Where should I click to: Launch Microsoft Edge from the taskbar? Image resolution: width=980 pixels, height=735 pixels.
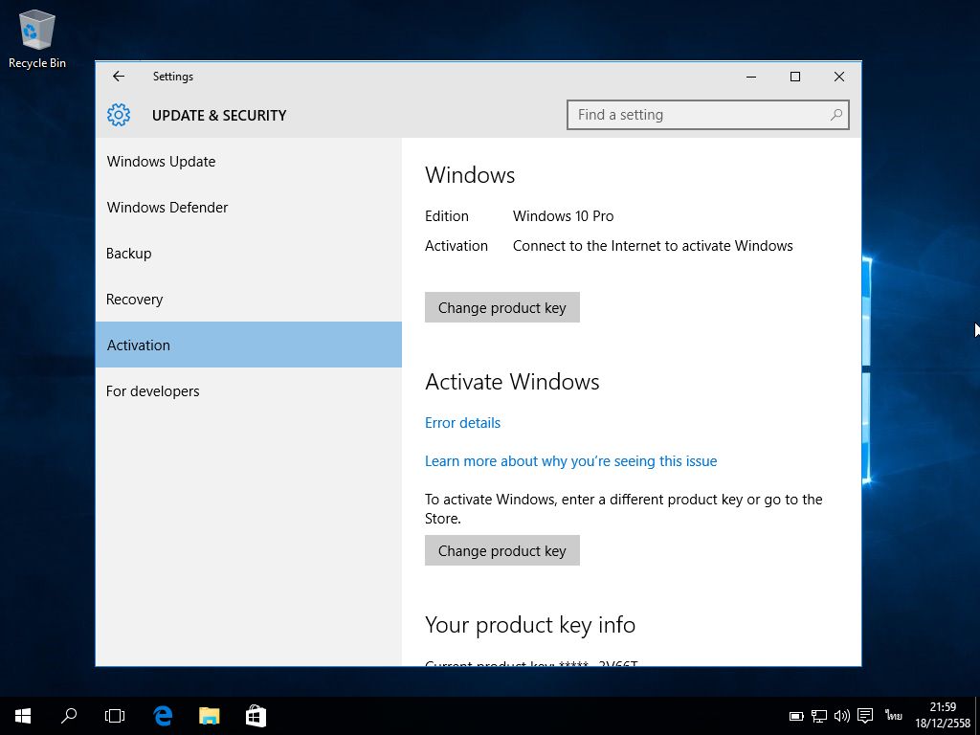[x=163, y=716]
